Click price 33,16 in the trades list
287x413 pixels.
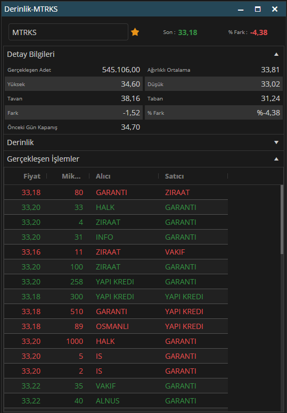31,252
